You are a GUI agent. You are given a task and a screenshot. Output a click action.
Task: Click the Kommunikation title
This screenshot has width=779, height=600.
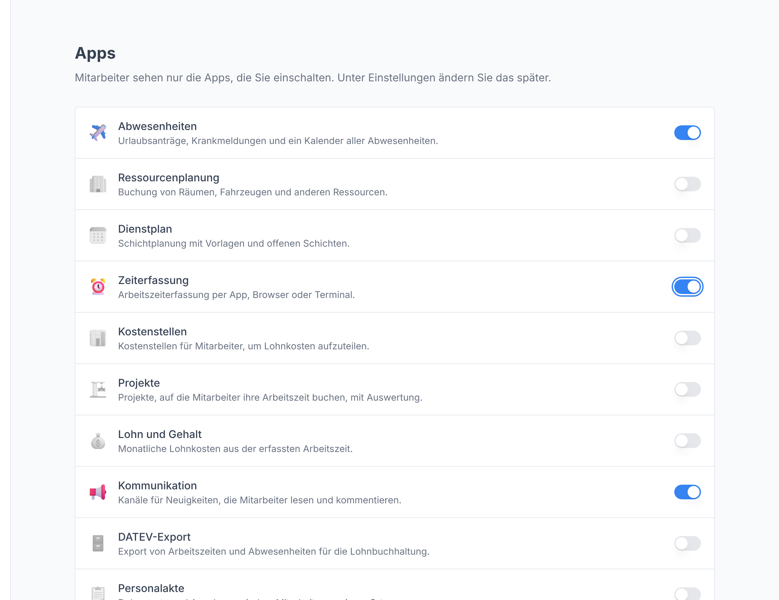click(x=157, y=486)
